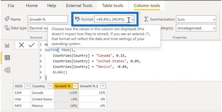Switch to the Home tab
Image resolution: width=222 pixels, height=112 pixels.
(32, 6)
